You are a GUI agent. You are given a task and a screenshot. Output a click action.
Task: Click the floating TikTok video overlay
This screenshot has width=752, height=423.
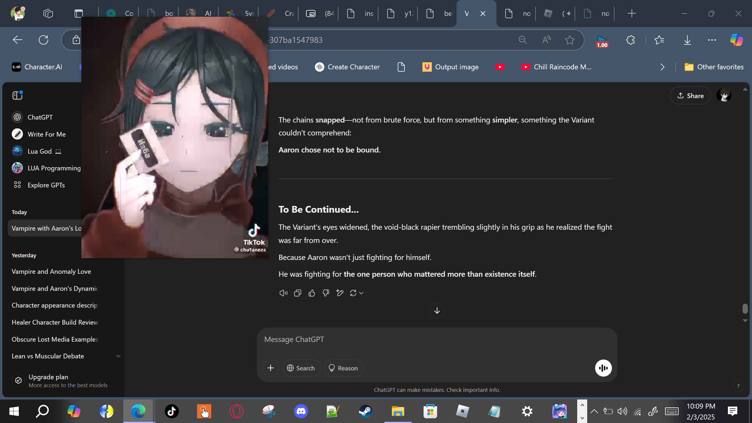175,137
